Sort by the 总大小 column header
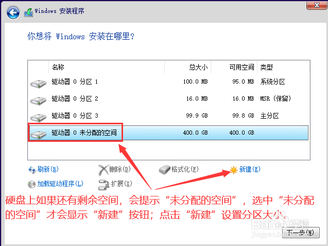Screen dimensions: 328x246 pyautogui.click(x=187, y=67)
